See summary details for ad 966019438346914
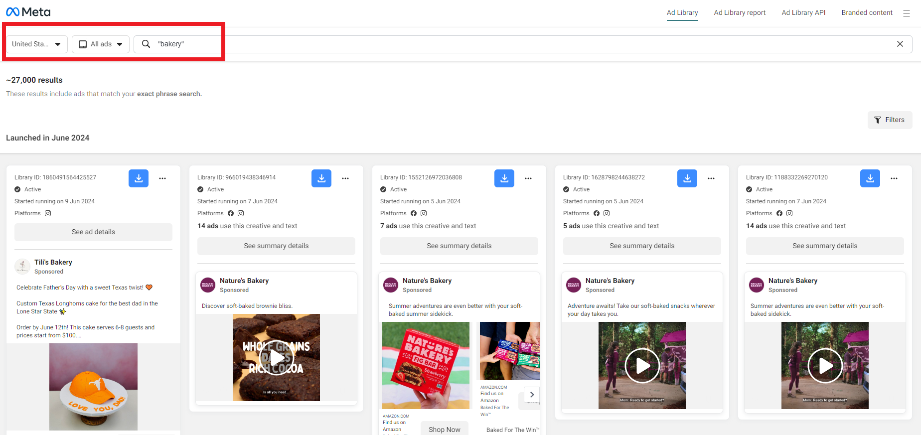 276,246
